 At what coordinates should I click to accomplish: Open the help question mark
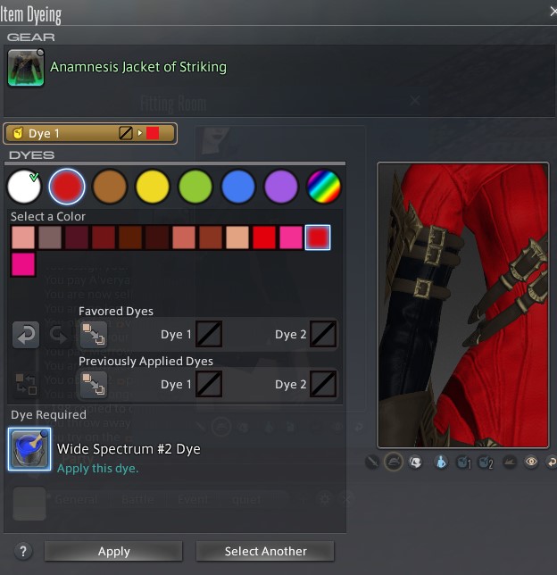pyautogui.click(x=23, y=551)
